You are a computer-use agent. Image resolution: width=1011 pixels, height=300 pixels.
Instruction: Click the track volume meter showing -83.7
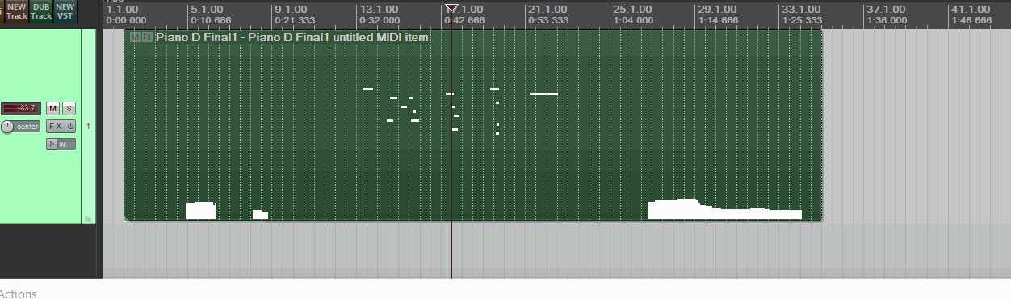click(21, 108)
